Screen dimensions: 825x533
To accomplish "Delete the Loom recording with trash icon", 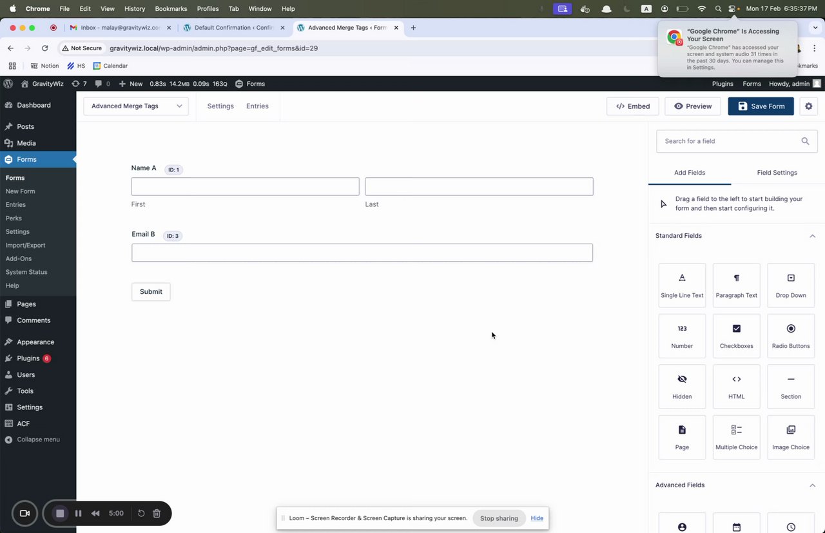I will tap(157, 514).
